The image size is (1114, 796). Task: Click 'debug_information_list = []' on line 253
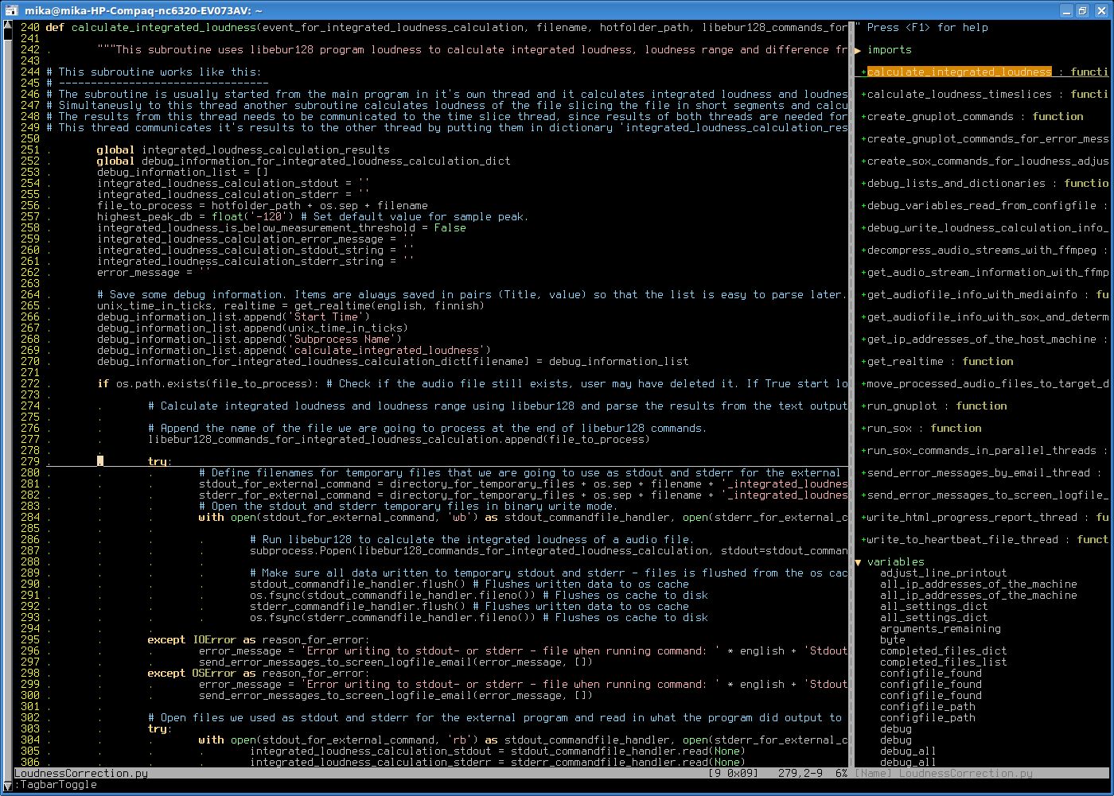(182, 173)
